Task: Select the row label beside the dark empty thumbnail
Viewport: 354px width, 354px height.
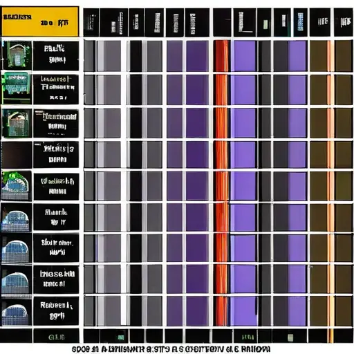Action: click(x=56, y=154)
